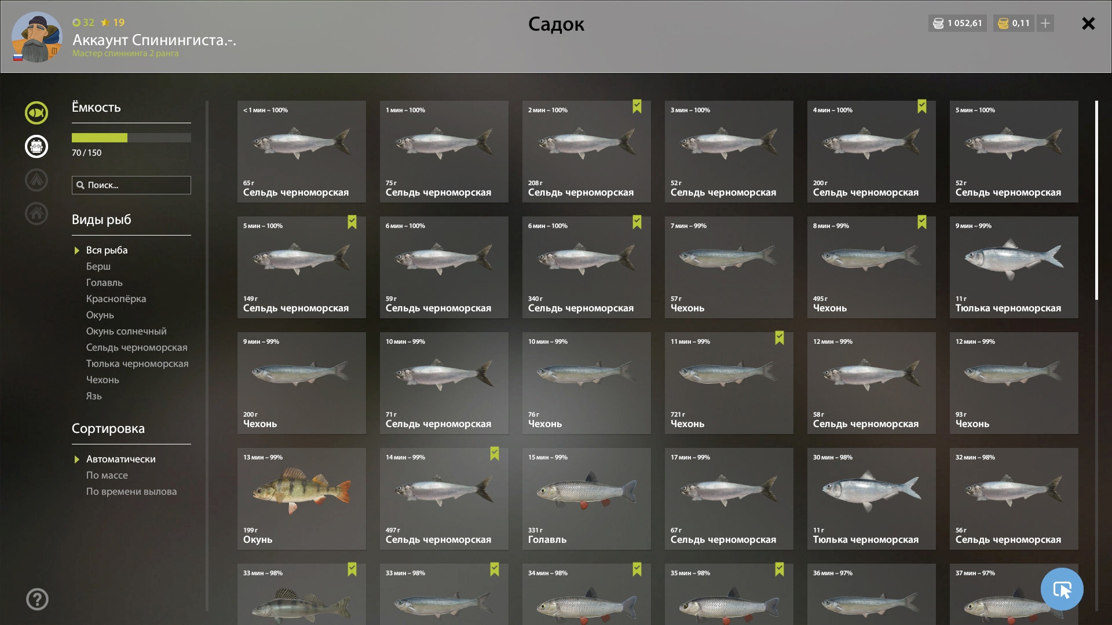Toggle bookmark on 721 g Чехонь
Screen dimensions: 1112x625
click(779, 338)
